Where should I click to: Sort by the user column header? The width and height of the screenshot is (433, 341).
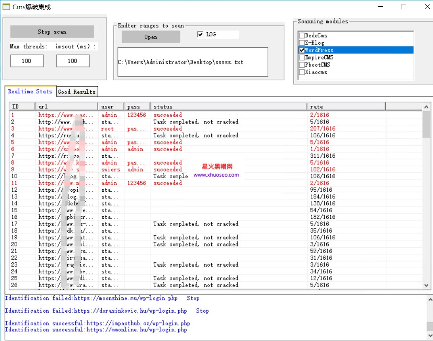point(111,107)
